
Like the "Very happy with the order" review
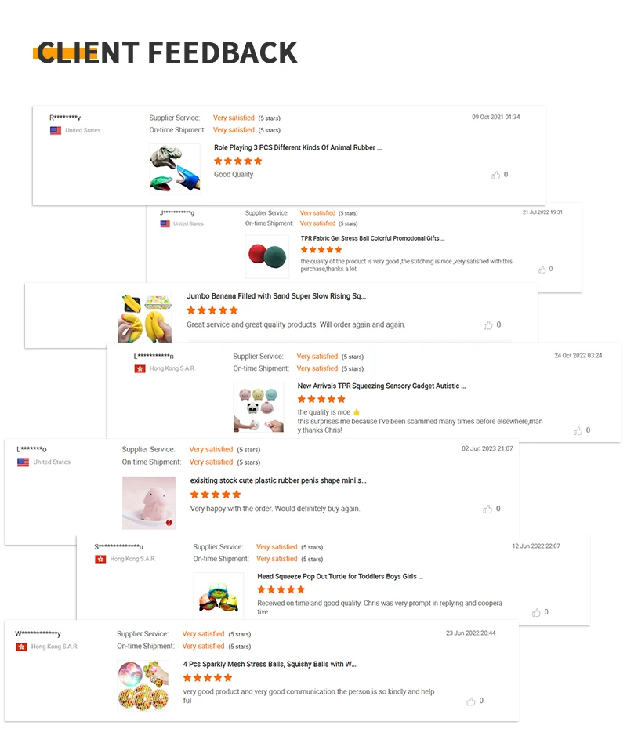[x=487, y=509]
